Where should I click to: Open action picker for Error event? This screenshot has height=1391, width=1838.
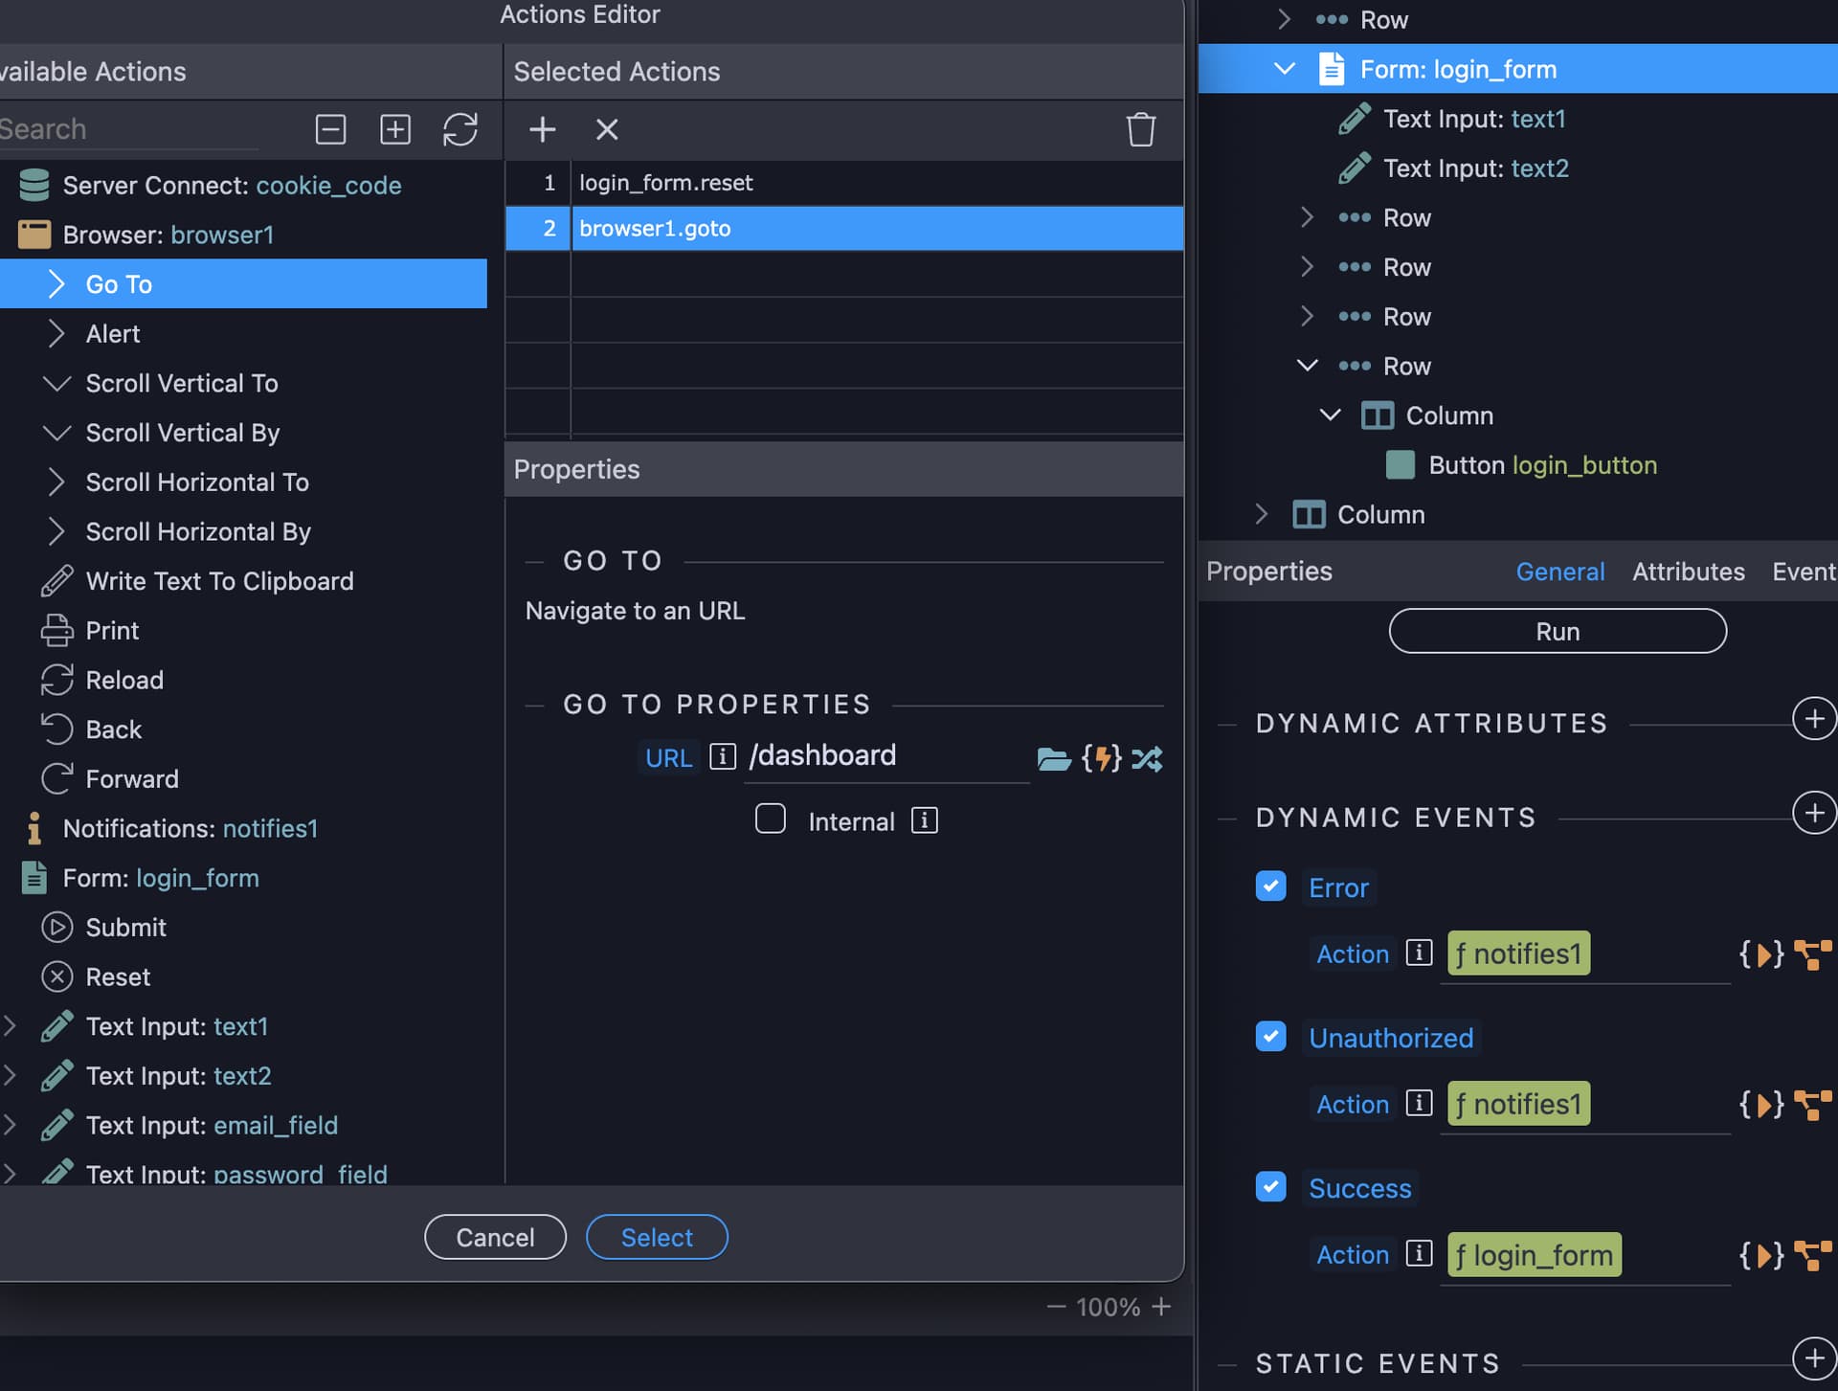pyautogui.click(x=1761, y=954)
